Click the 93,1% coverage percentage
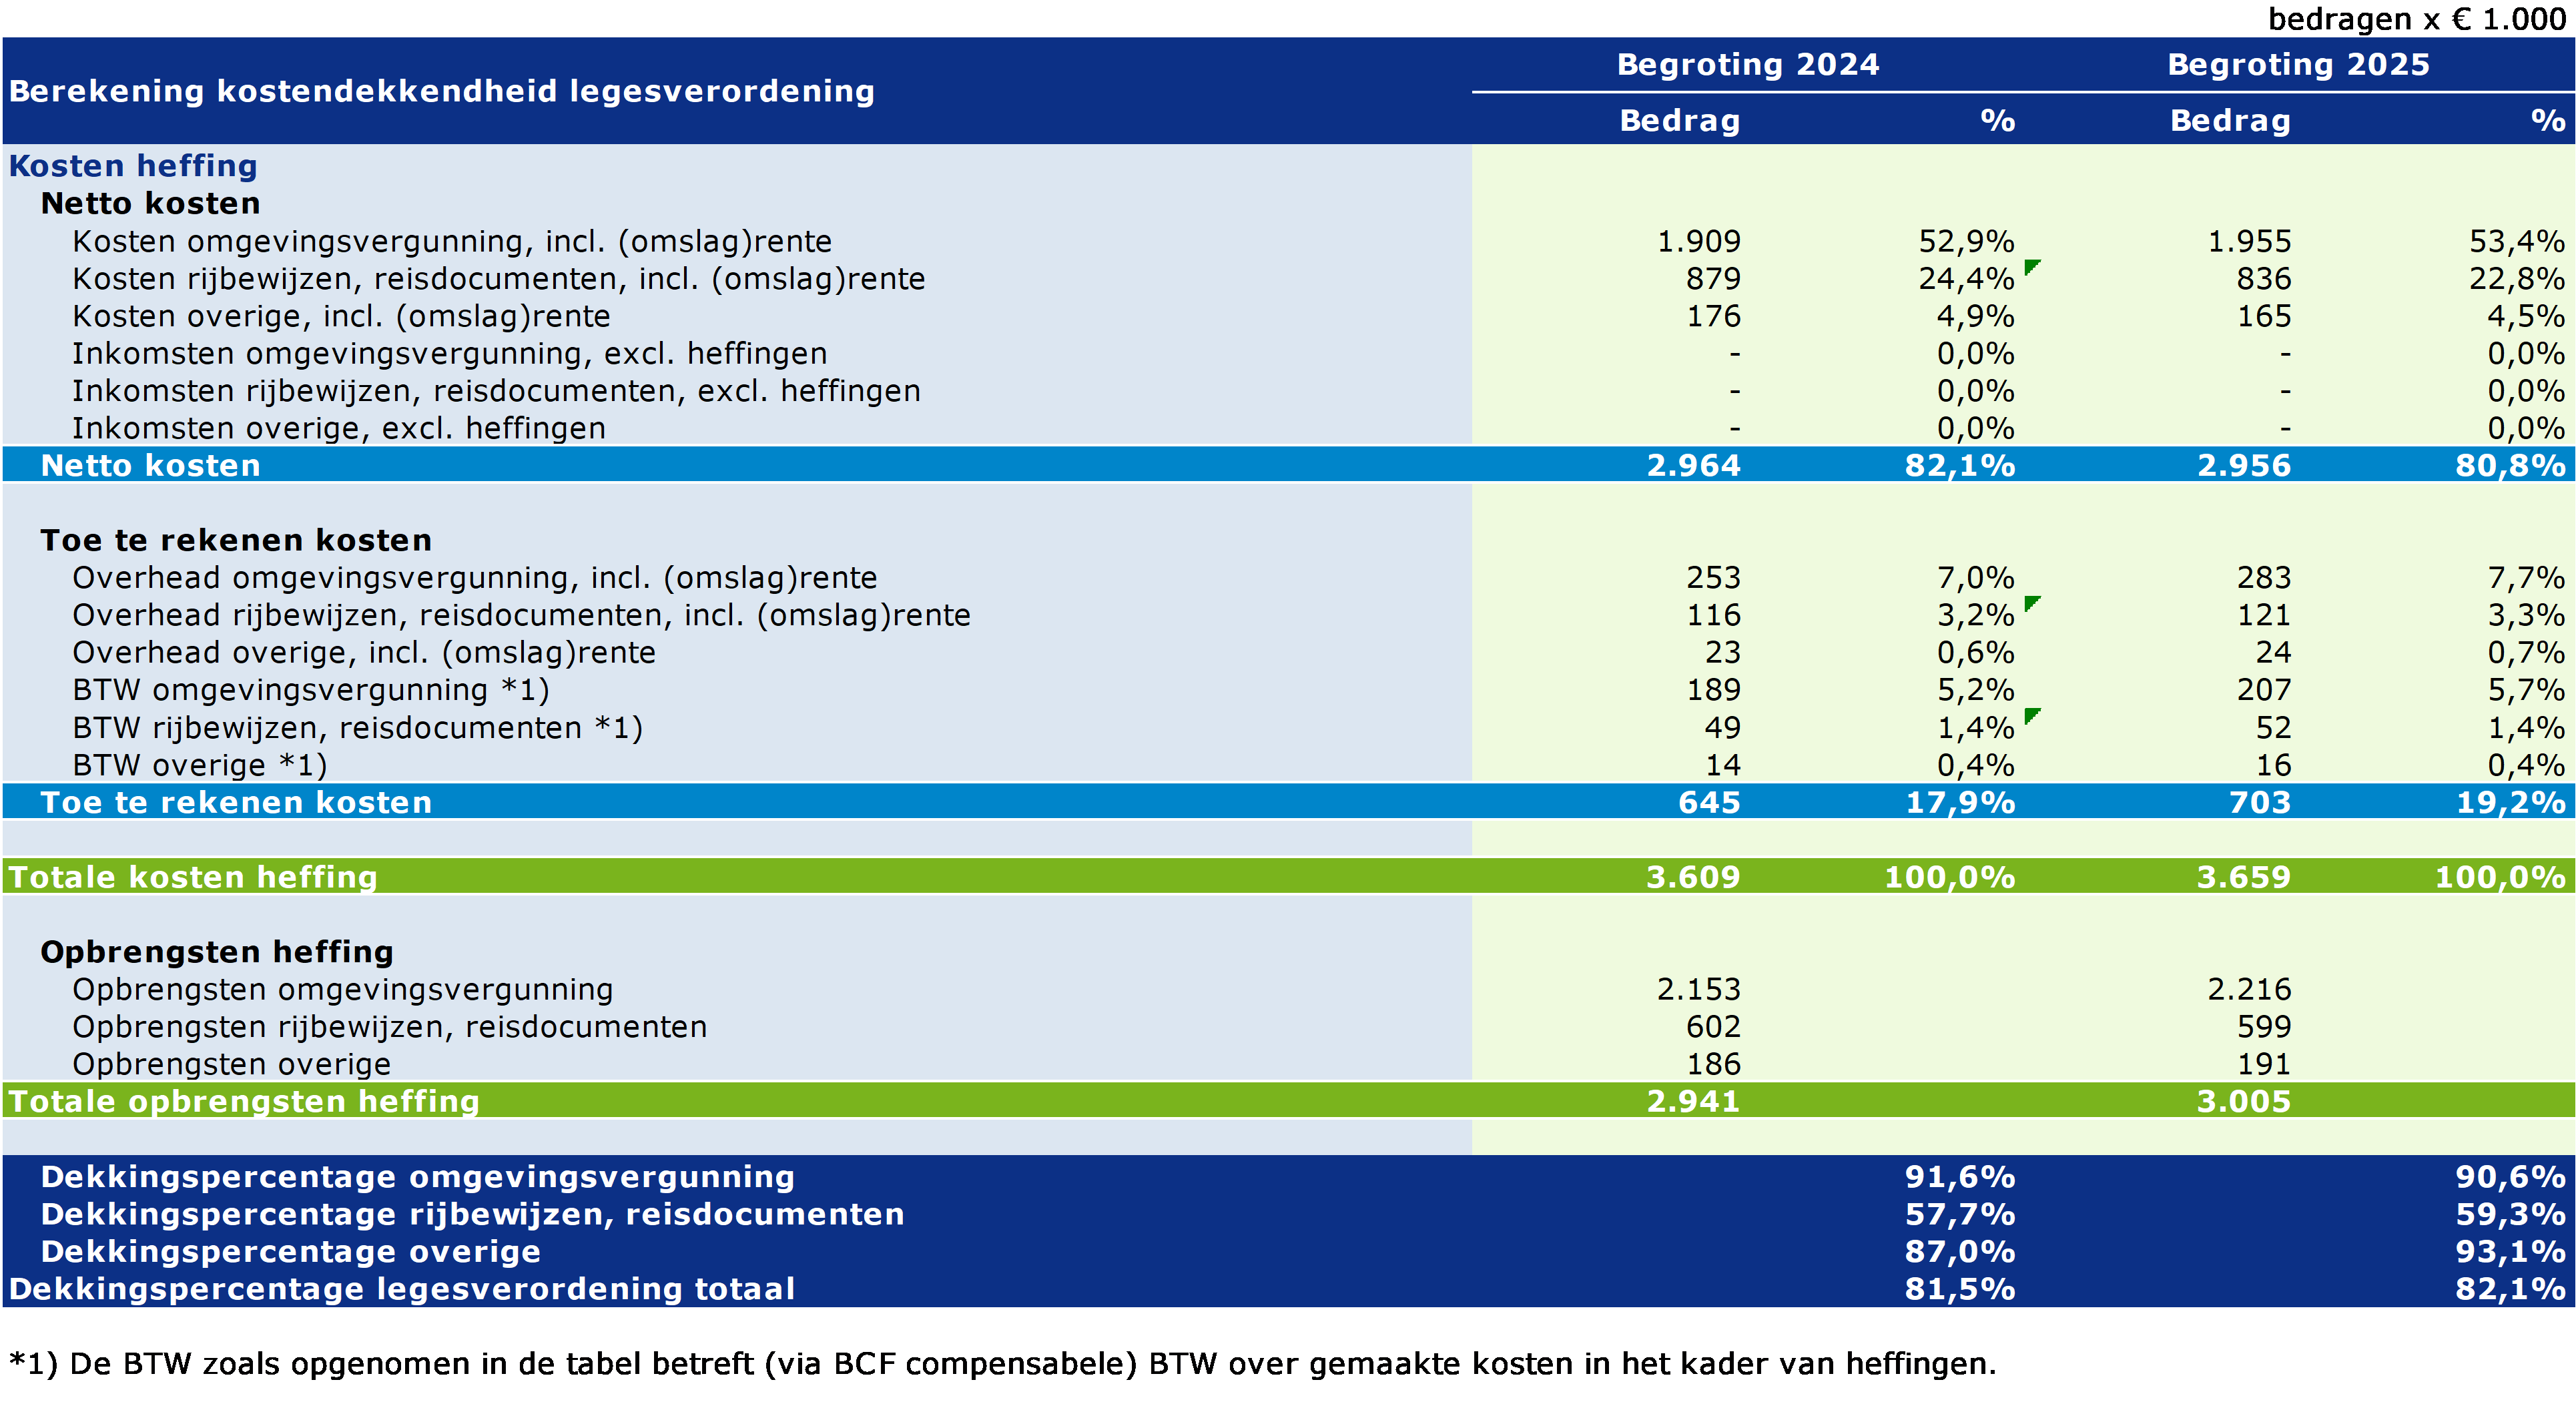The height and width of the screenshot is (1420, 2576). click(2510, 1253)
